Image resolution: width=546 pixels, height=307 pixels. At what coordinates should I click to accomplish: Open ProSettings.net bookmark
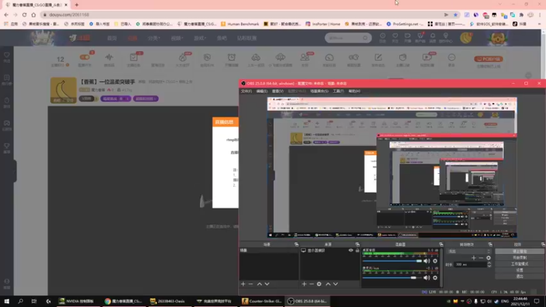point(405,24)
